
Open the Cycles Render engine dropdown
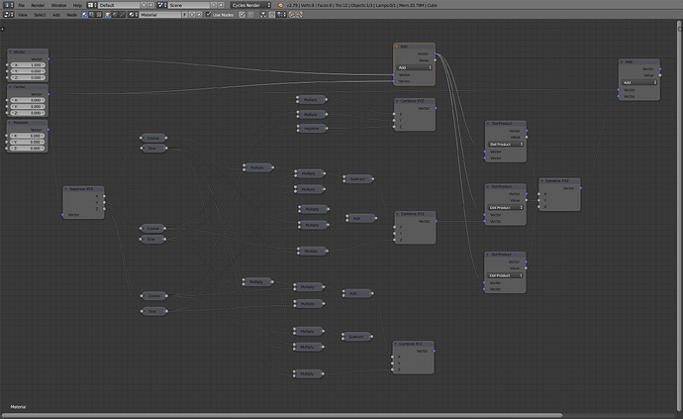click(250, 5)
